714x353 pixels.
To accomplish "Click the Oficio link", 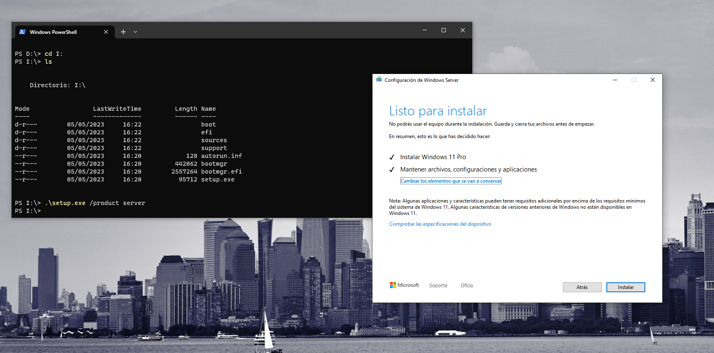I will click(466, 286).
